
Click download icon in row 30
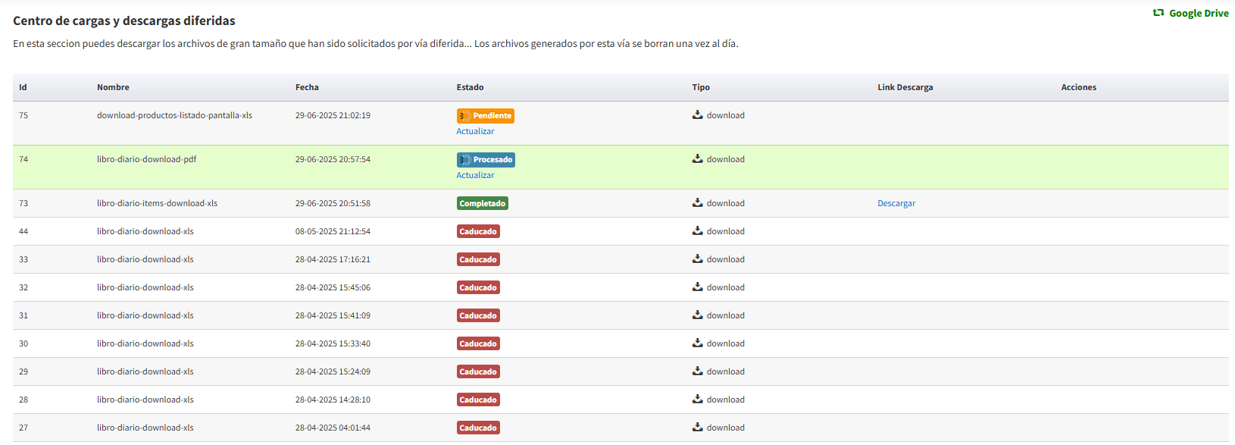(x=697, y=343)
